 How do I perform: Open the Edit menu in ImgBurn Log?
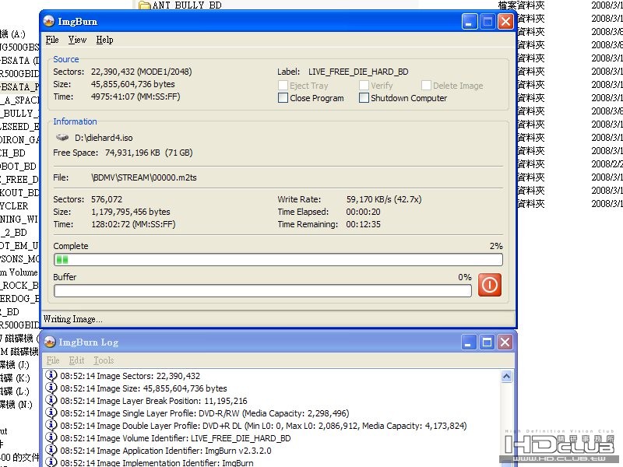pos(76,360)
